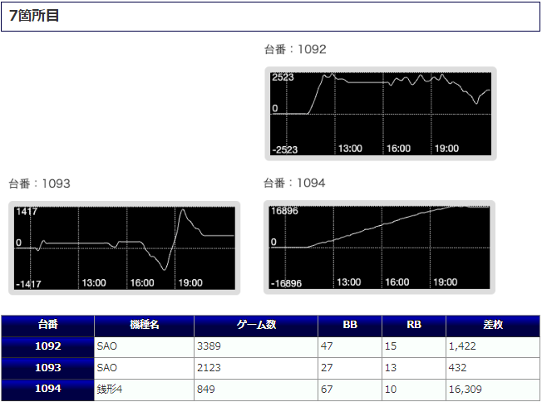Click the 2523 max label on graph 1092

click(x=283, y=77)
